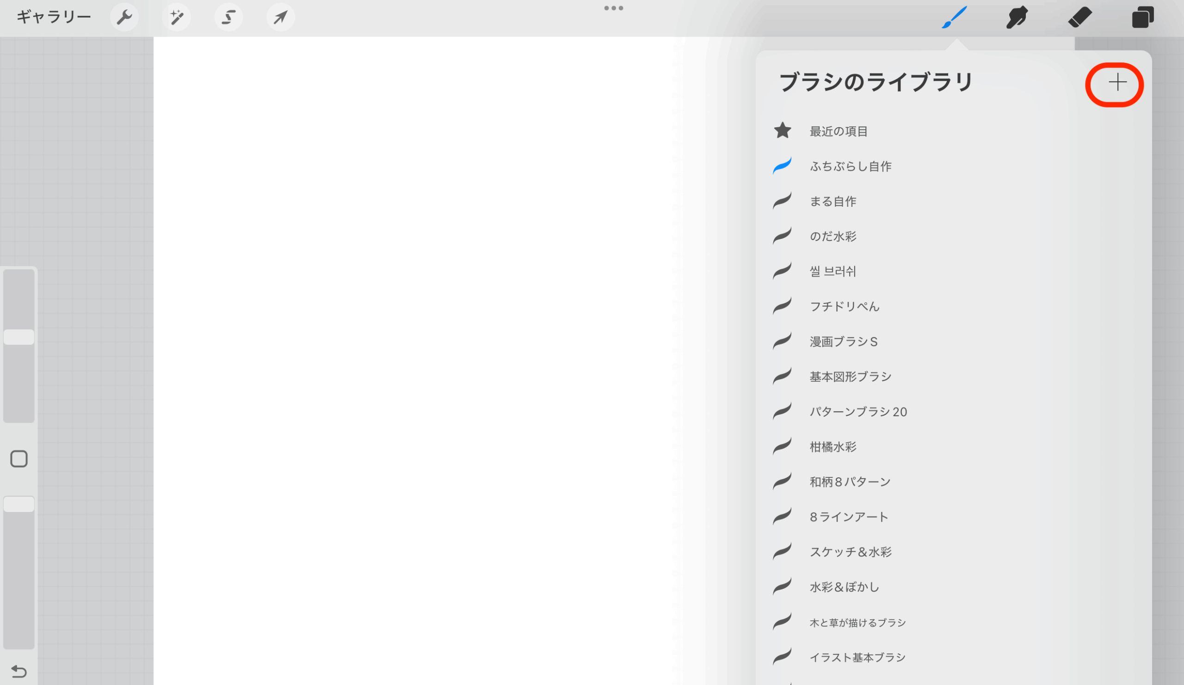Select the Selection S tool
1184x685 pixels.
click(x=228, y=18)
